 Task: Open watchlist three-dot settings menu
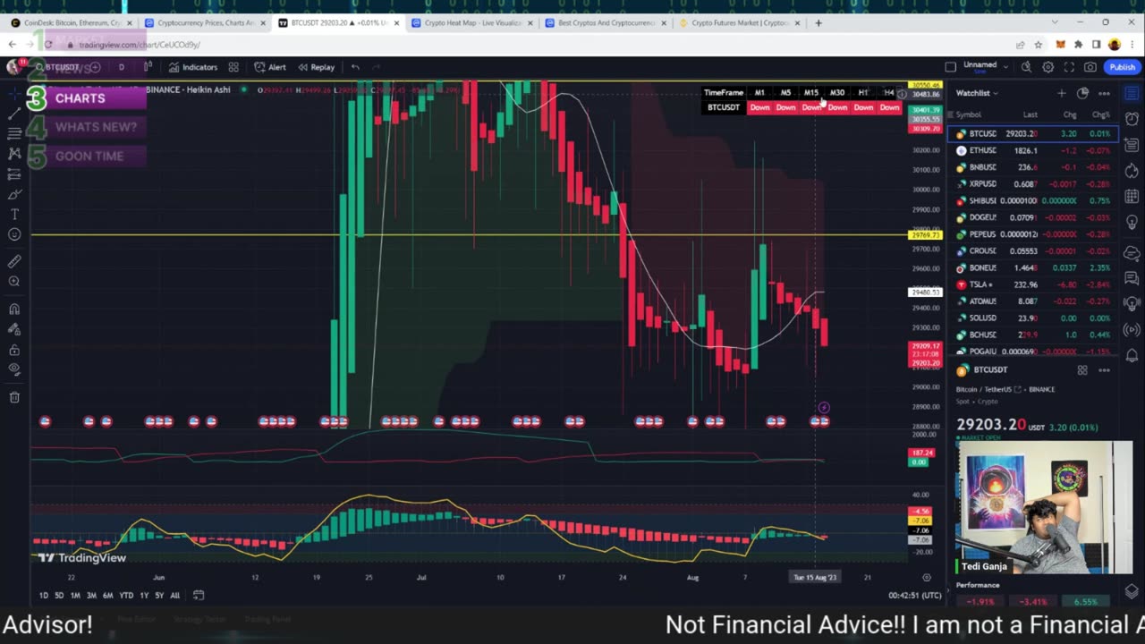coord(1104,93)
